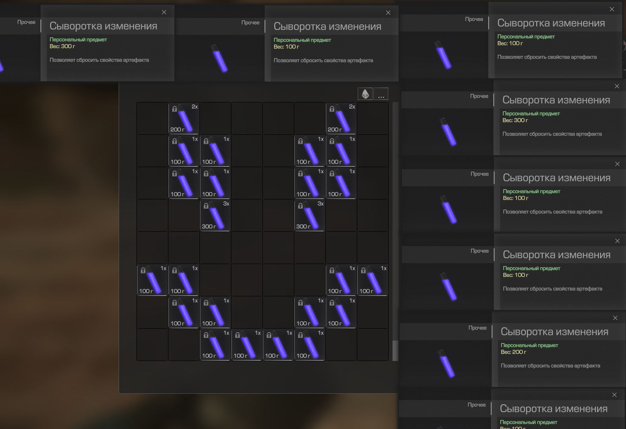Click the lock icon on the left 2x stack
Image resolution: width=626 pixels, height=429 pixels.
[x=174, y=109]
